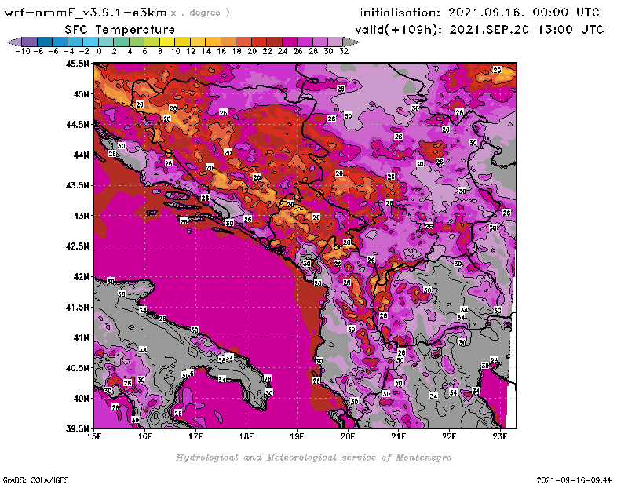Viewport: 628px width, 485px height.
Task: Click the 40.5N latitude axis label
Action: coord(78,368)
